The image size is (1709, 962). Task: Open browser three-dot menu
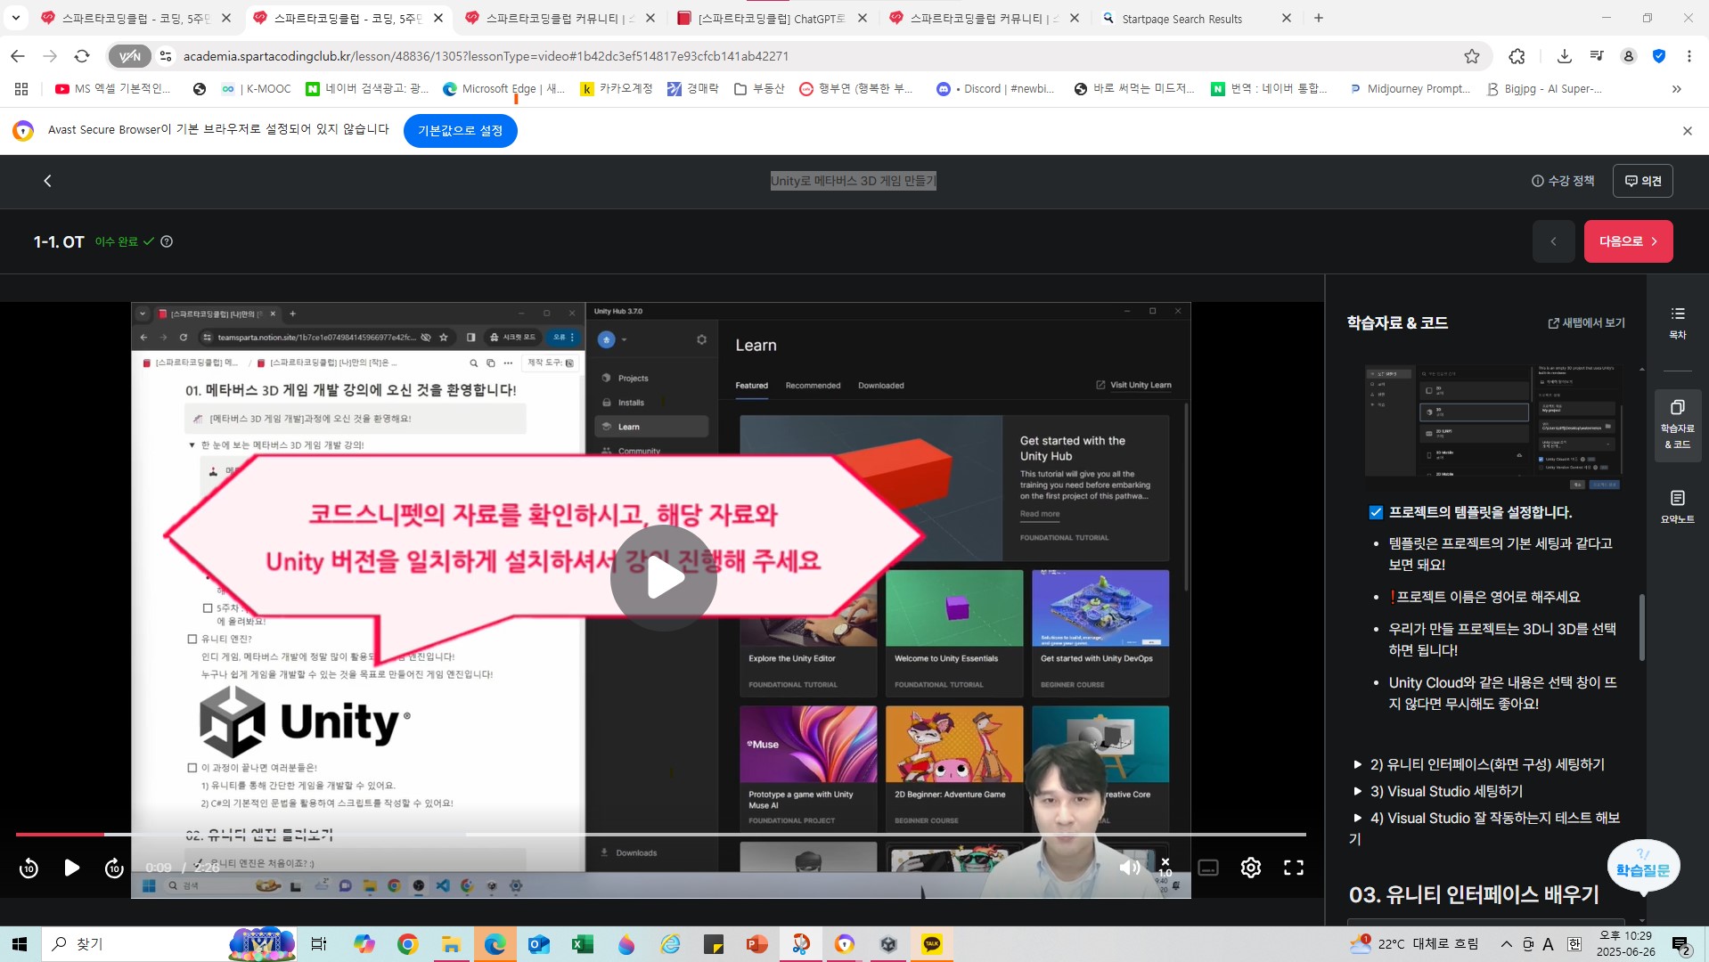pos(1689,56)
